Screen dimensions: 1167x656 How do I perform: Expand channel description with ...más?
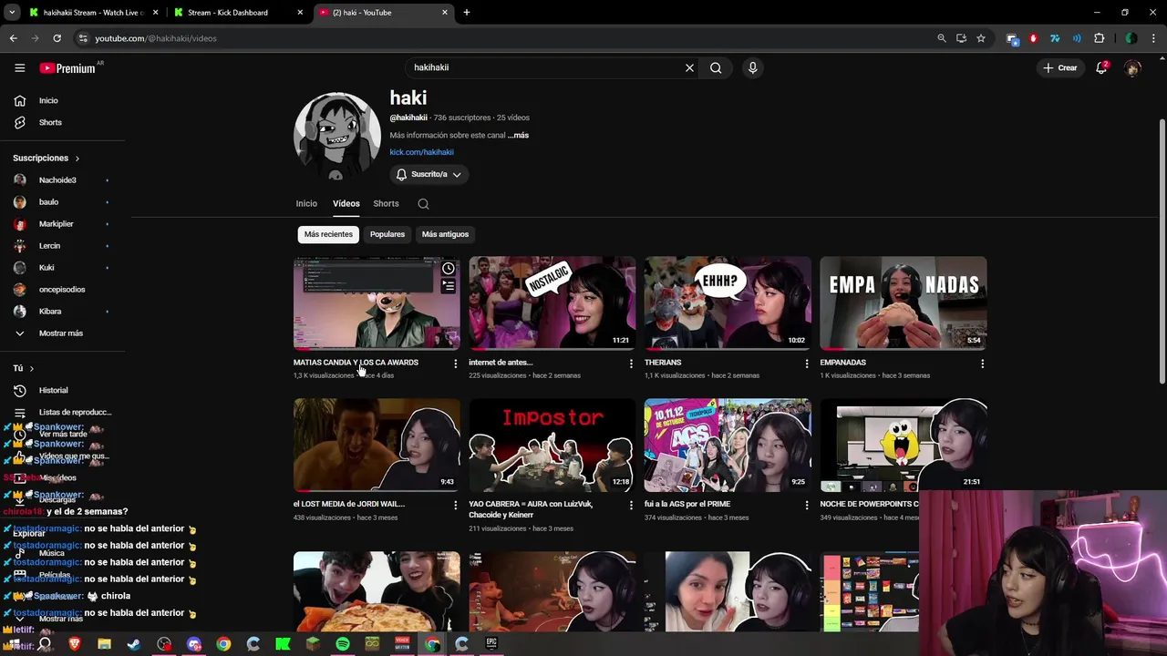pyautogui.click(x=518, y=135)
